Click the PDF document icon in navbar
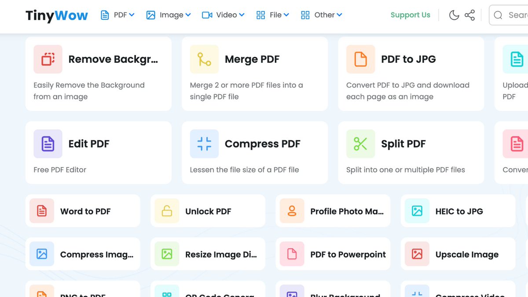 (105, 15)
